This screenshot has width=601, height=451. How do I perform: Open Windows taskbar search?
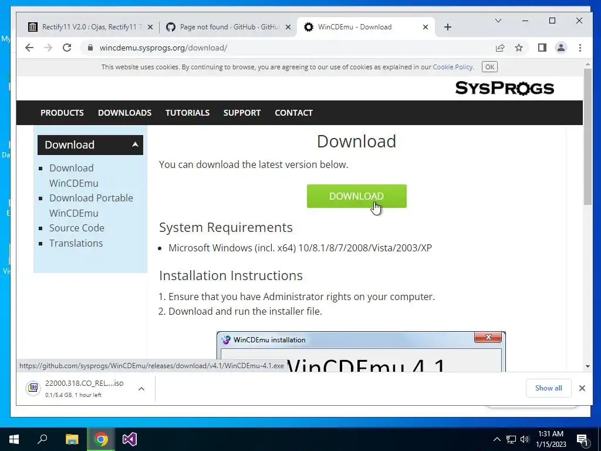click(42, 439)
